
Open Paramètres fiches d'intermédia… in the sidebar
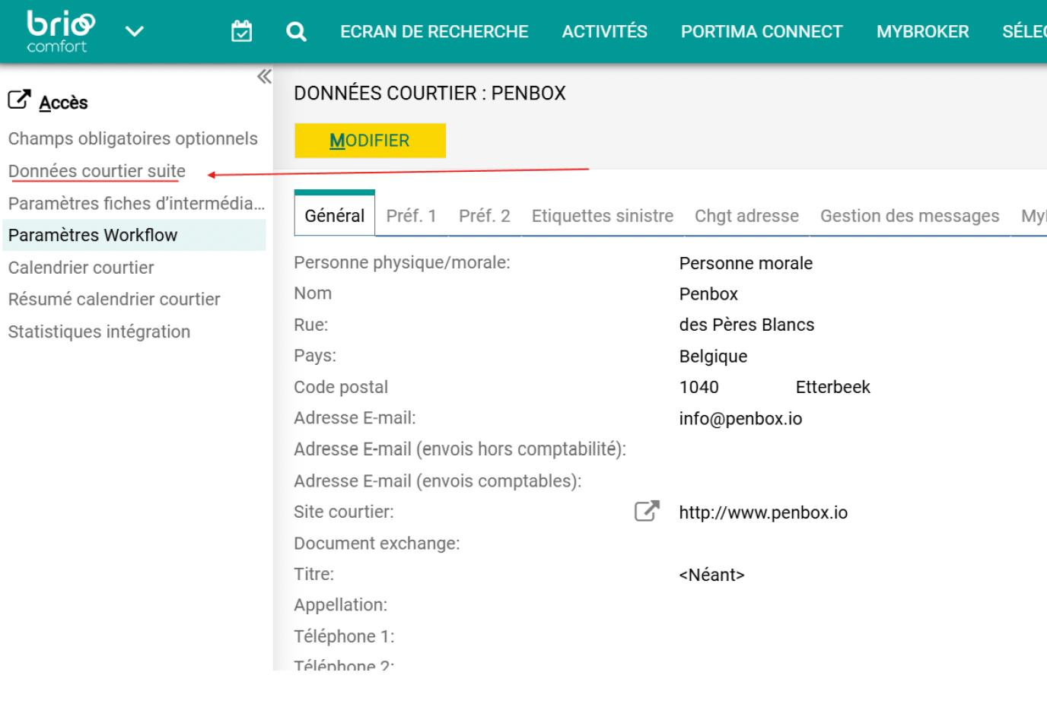pyautogui.click(x=136, y=203)
